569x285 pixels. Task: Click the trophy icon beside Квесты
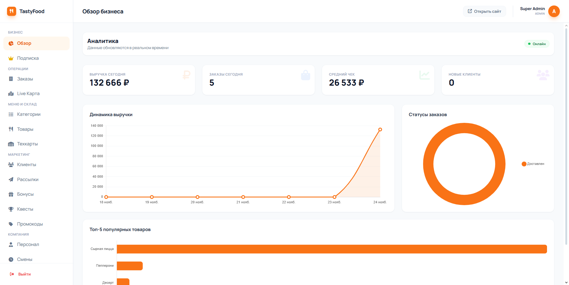(x=11, y=209)
